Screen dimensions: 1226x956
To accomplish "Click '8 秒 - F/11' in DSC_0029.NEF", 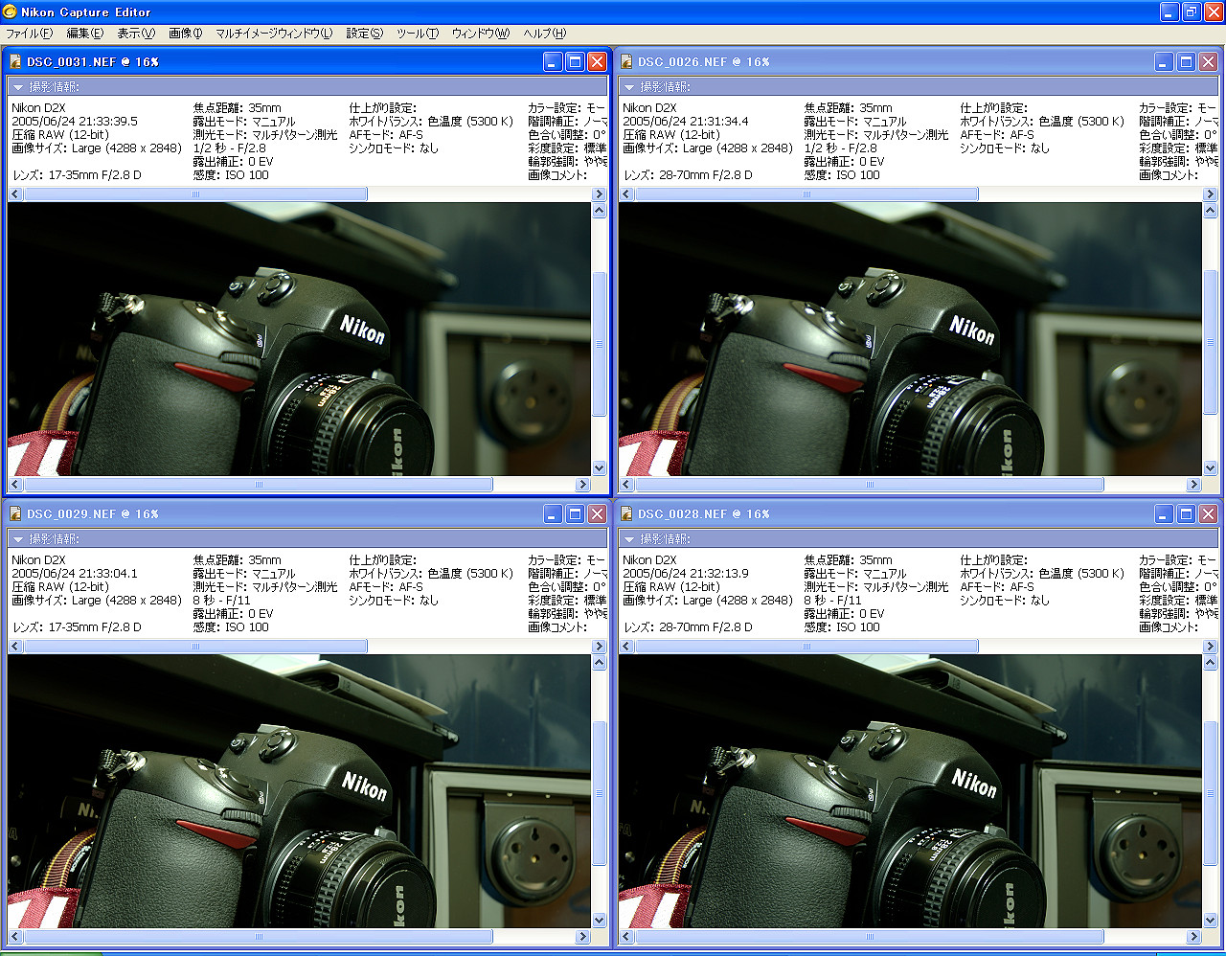I will coord(221,601).
